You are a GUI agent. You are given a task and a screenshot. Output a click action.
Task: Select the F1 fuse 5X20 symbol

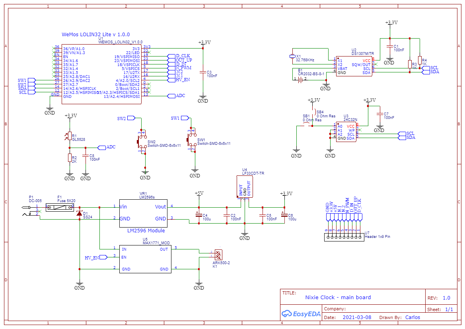(x=60, y=207)
